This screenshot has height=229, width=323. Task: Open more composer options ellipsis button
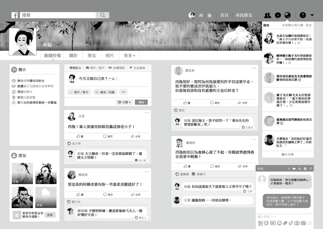(124, 92)
